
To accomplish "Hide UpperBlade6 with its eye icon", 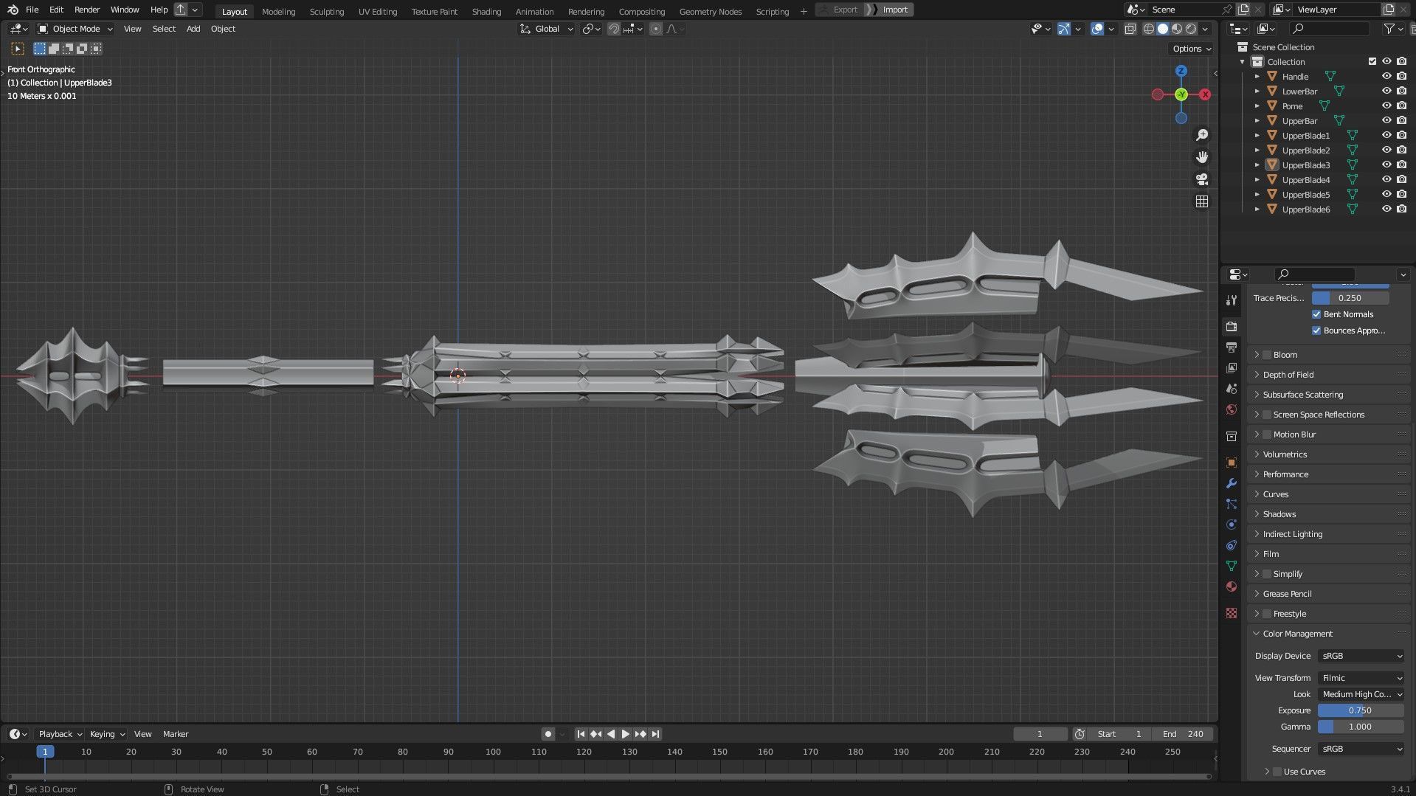I will point(1386,209).
